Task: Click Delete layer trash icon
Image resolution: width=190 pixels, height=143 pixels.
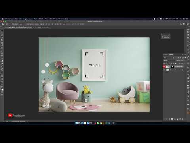Action: click(183, 119)
